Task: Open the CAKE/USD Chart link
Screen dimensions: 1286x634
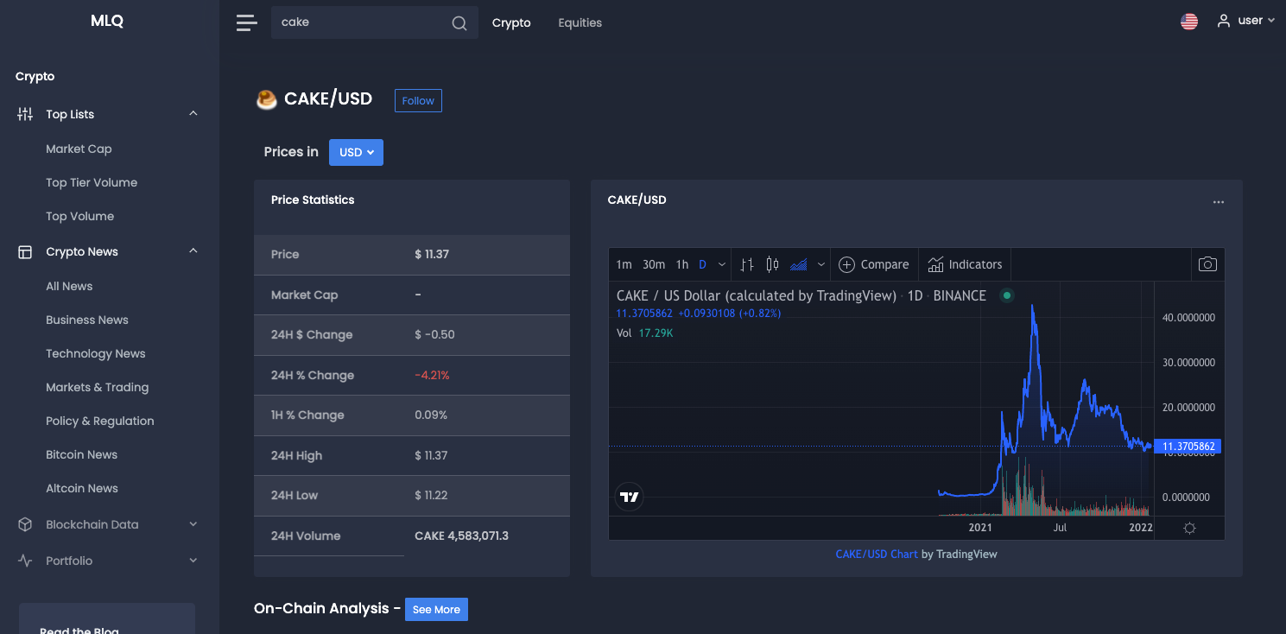Action: tap(877, 554)
